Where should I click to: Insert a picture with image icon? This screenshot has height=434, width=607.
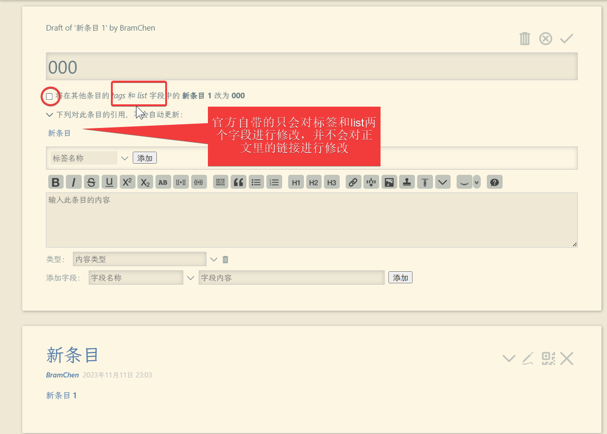click(x=389, y=182)
